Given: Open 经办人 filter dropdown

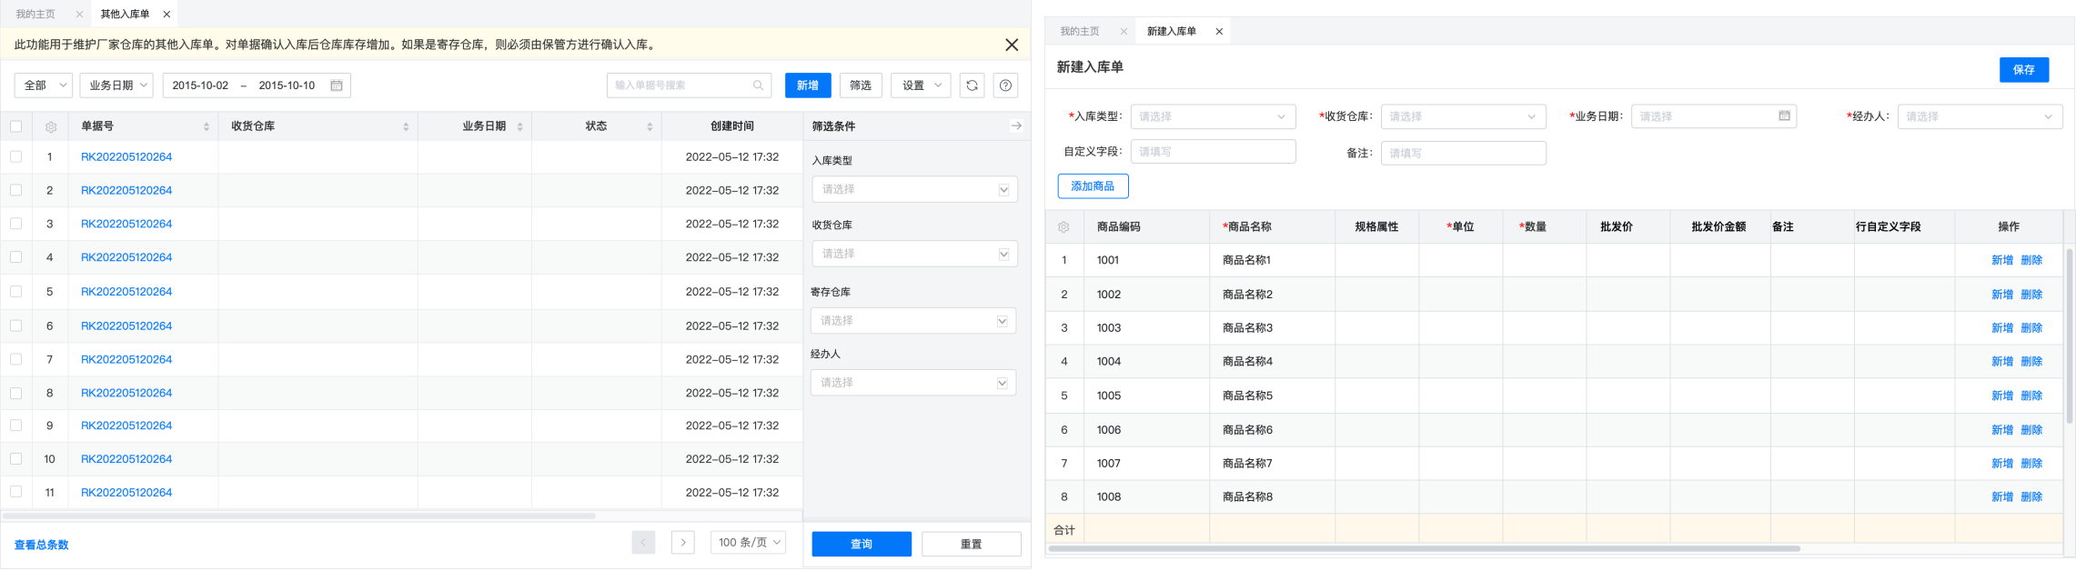Looking at the screenshot, I should pyautogui.click(x=913, y=383).
